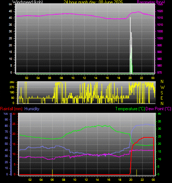Click the 15 value on windspeed axis

click(x=10, y=52)
